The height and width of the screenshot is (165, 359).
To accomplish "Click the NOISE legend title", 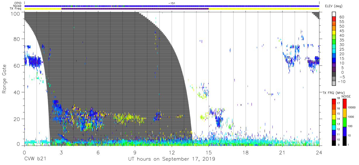I will point(346,96).
